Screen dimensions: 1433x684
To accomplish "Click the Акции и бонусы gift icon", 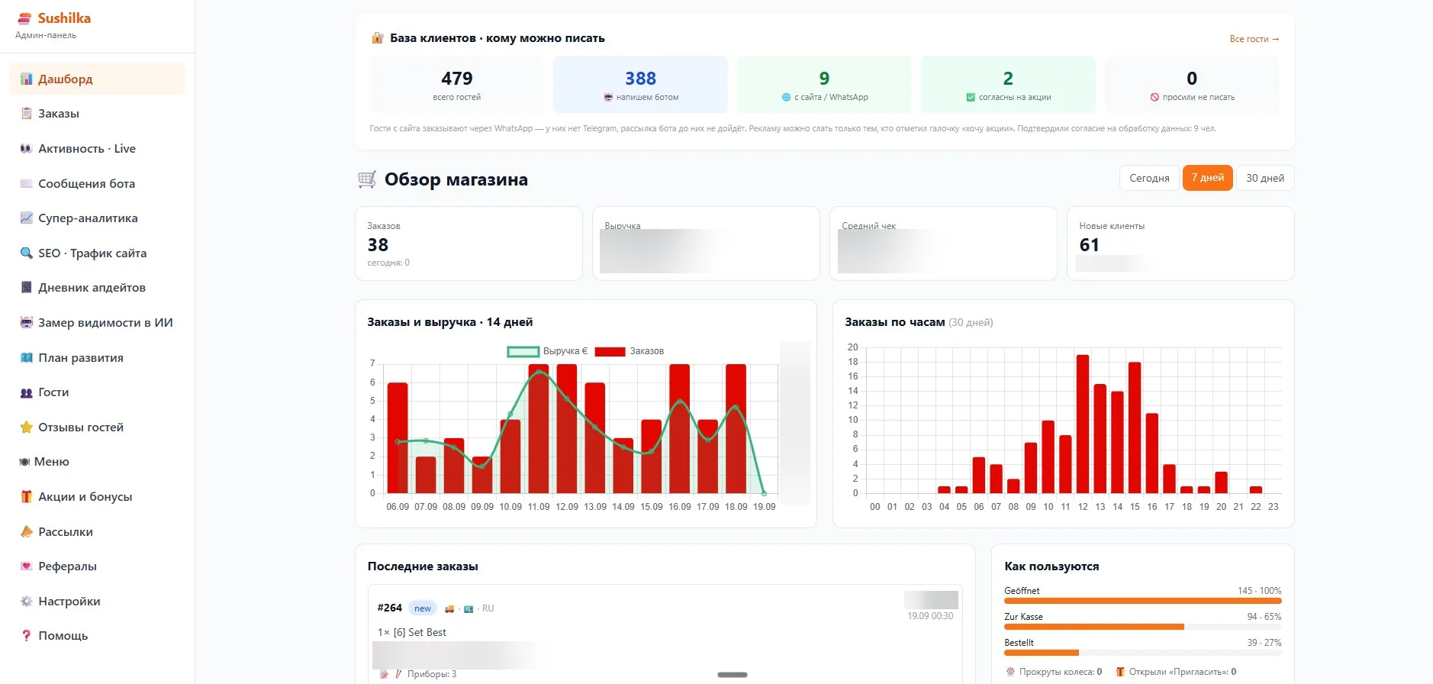I will pos(27,497).
